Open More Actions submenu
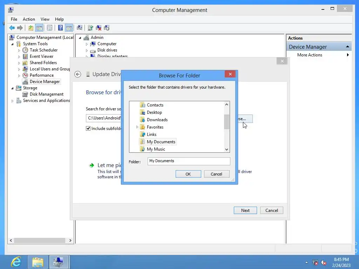Viewport: 359px width, 269px height. (x=319, y=55)
